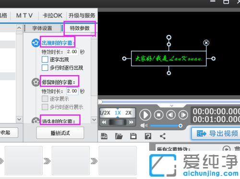Step to the previous frame
Image resolution: width=240 pixels, height=179 pixels.
click(171, 115)
